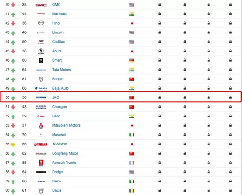Click the Baojun horse-head logo
This screenshot has width=242, height=195.
[x=41, y=79]
